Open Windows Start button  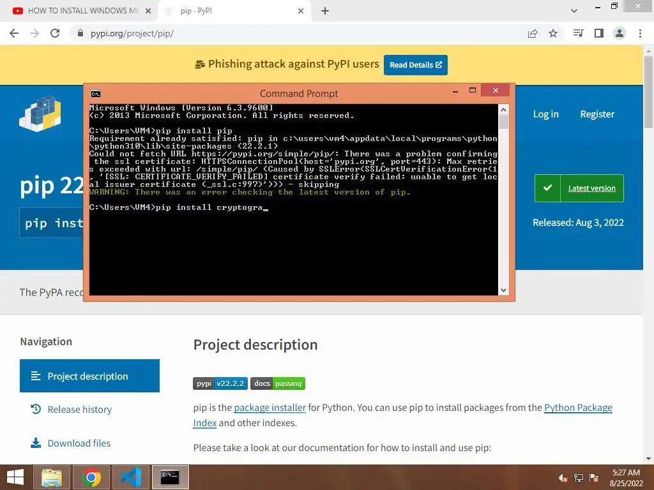pyautogui.click(x=15, y=477)
